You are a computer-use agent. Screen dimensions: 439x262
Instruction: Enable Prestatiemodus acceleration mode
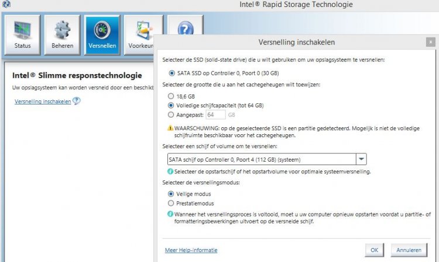[x=170, y=203]
